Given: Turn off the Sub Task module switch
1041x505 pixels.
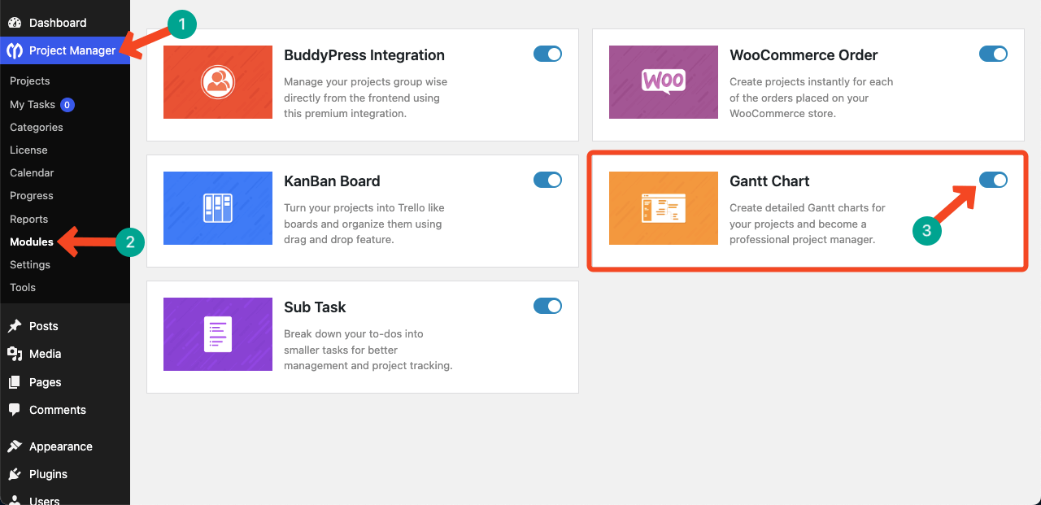Looking at the screenshot, I should click(x=547, y=306).
